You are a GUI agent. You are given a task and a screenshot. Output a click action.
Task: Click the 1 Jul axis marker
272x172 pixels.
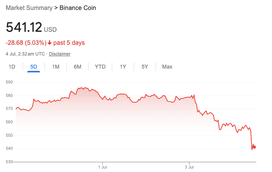pos(102,167)
